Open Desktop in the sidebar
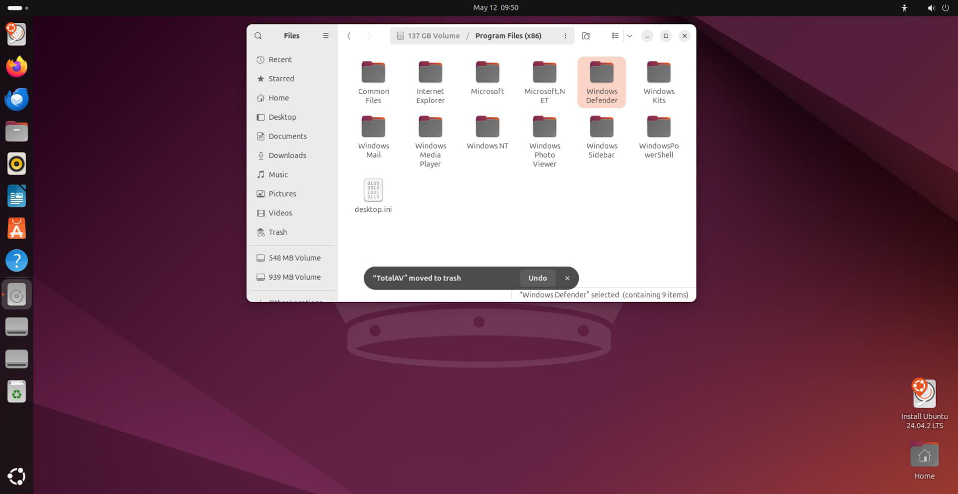Viewport: 958px width, 494px height. [292, 117]
